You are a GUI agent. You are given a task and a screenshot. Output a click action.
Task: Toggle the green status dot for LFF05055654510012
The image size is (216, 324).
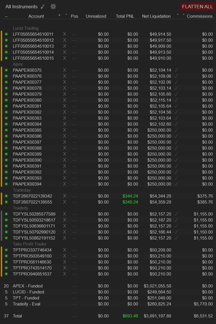click(6, 40)
